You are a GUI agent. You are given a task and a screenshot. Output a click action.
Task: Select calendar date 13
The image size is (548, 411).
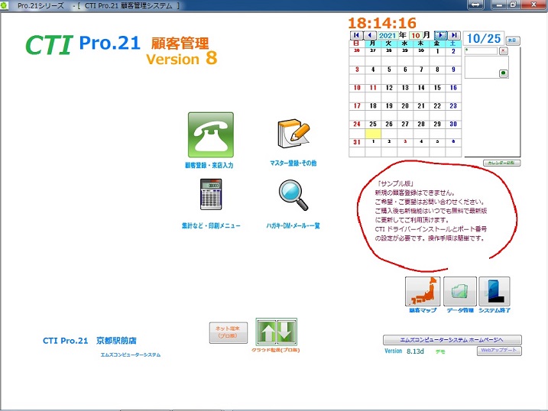coord(405,88)
